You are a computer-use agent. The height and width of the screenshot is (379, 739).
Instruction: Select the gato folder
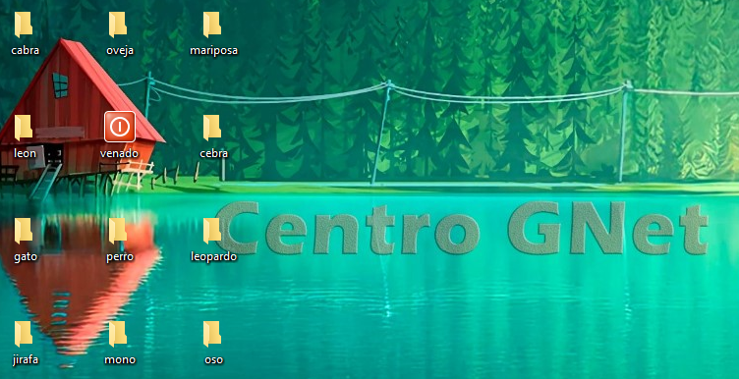(x=24, y=231)
